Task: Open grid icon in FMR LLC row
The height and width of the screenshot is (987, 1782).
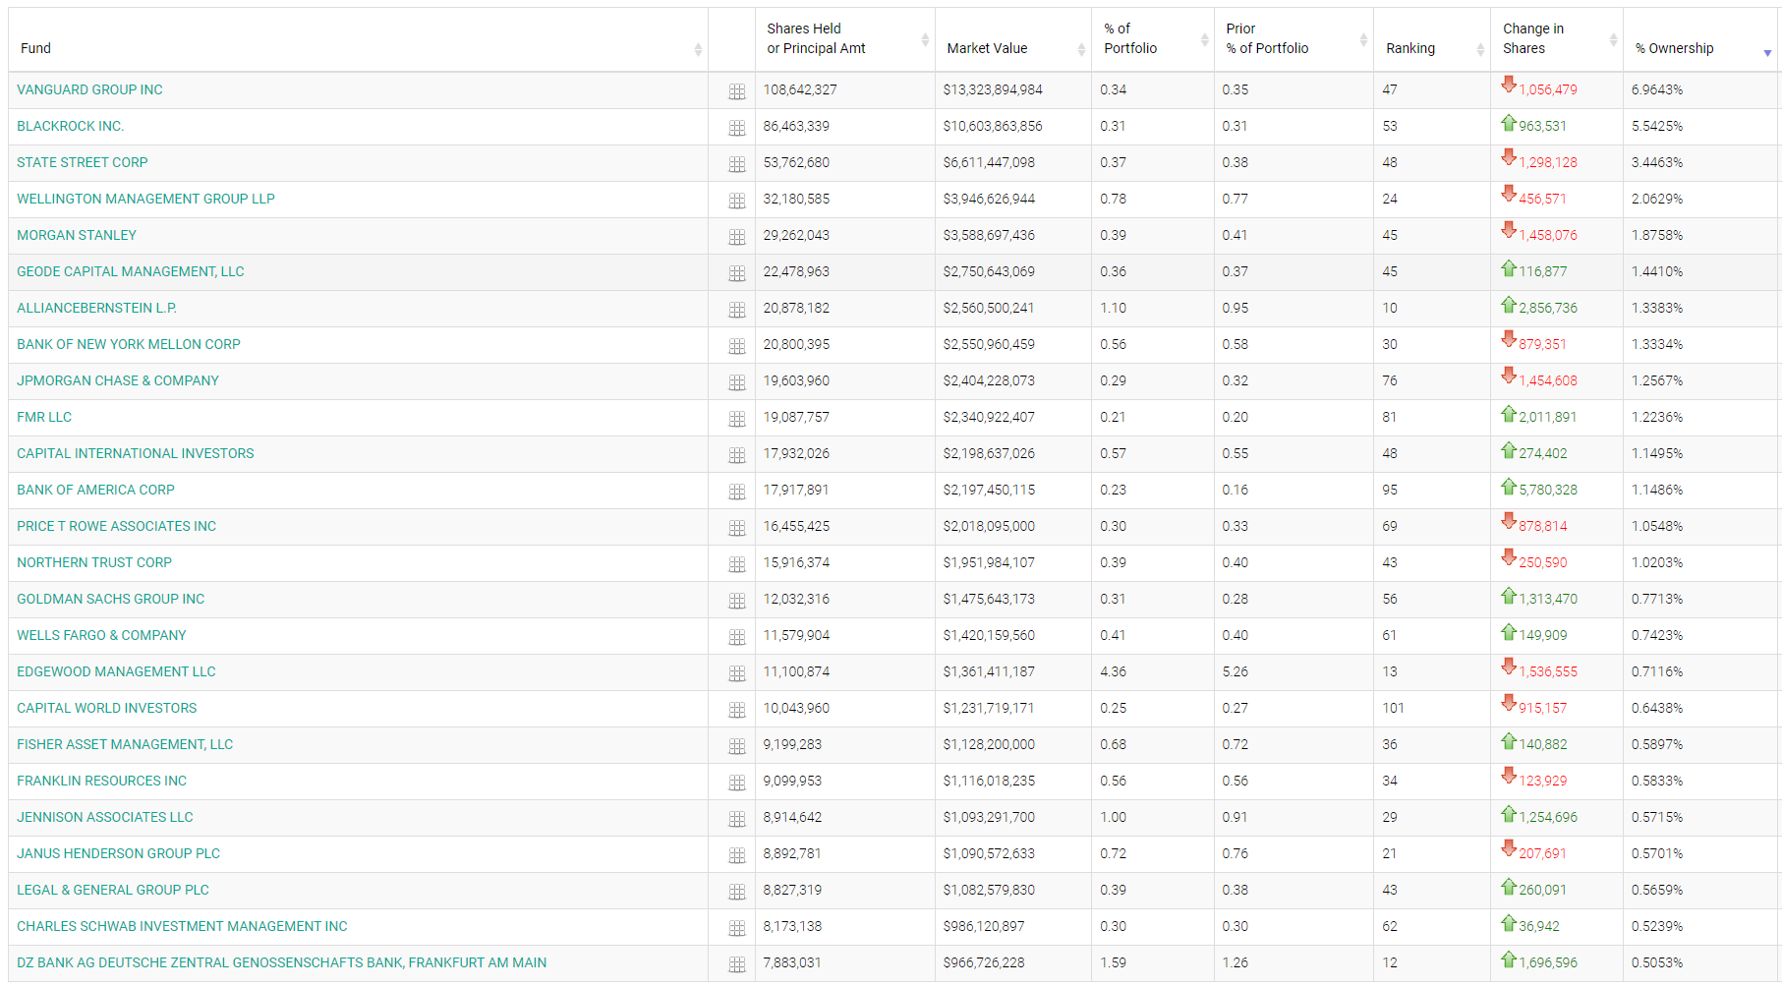Action: [x=736, y=419]
